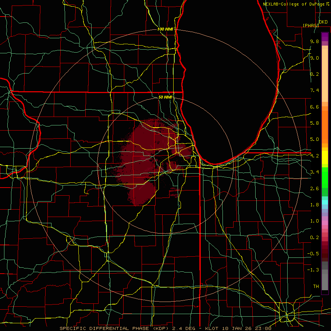Click the Specific Differential Phase caption at bottom
Viewport: 331px width, 331px height.
coord(165,328)
